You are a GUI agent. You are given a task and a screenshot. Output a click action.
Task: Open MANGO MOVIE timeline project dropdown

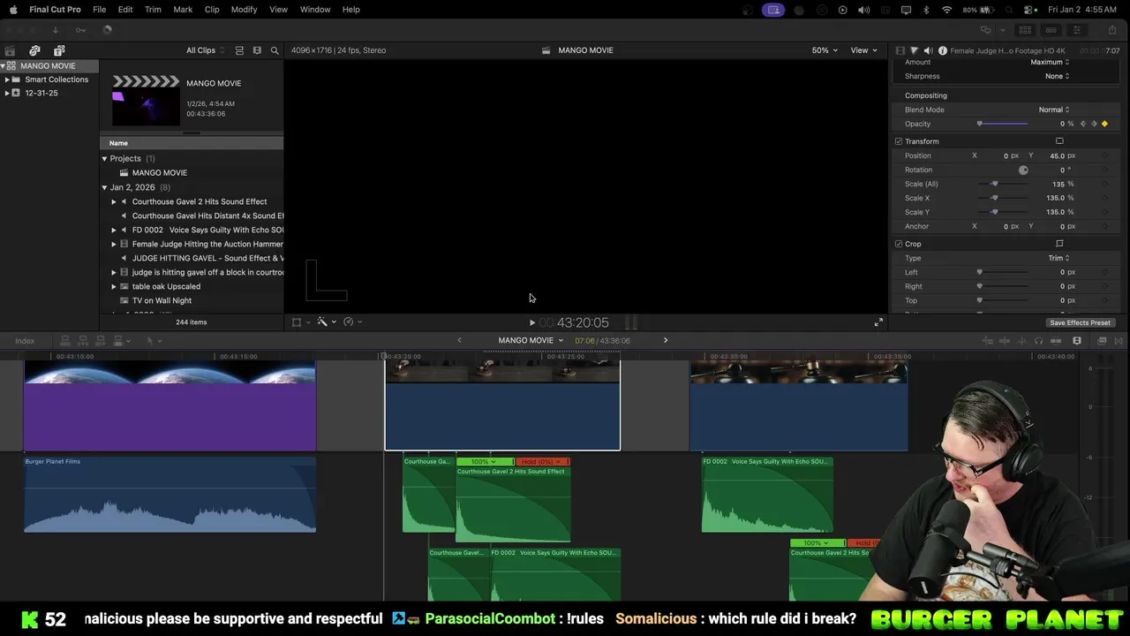point(531,340)
